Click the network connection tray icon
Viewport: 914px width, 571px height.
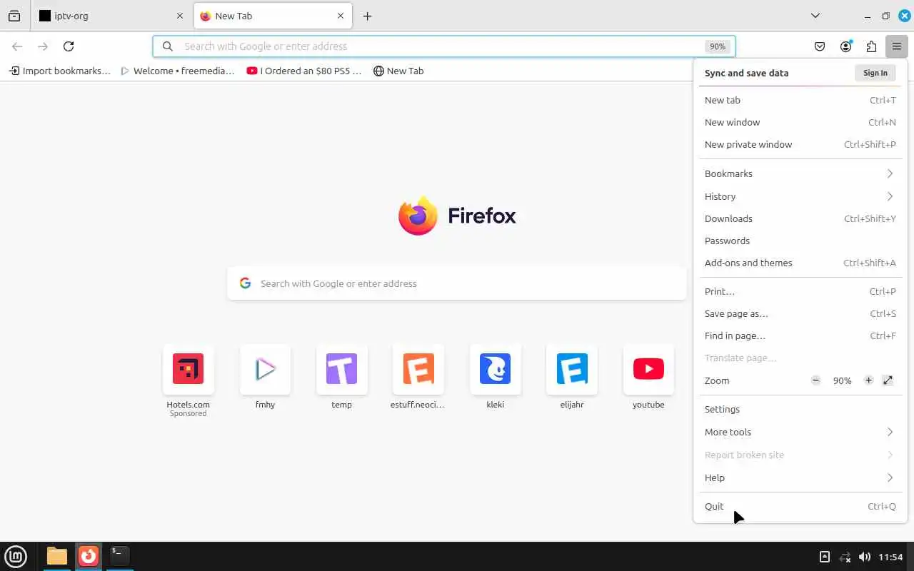[845, 557]
